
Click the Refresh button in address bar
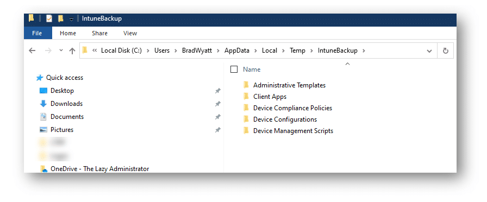[x=445, y=50]
